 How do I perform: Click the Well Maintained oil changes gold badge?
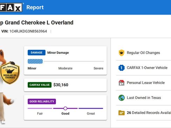(x=10, y=73)
